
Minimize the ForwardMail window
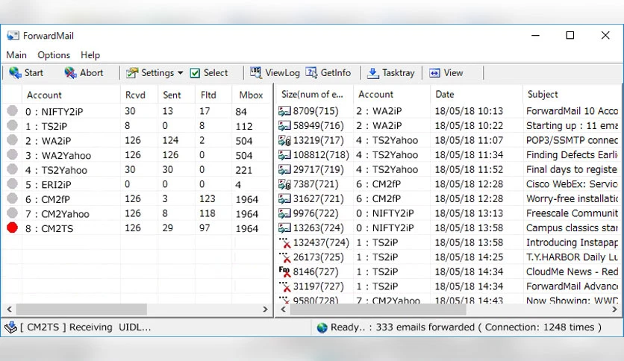point(536,35)
